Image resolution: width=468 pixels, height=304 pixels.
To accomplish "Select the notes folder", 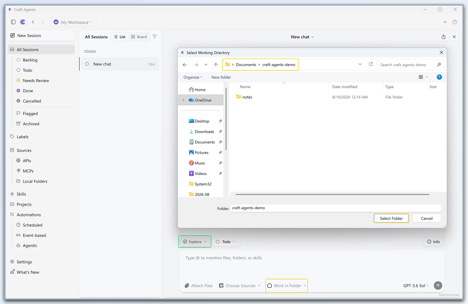I will pos(244,97).
